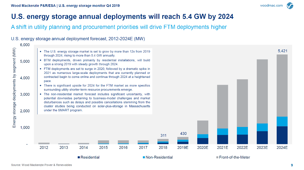The height and width of the screenshot is (170, 304).
Task: Click the source note 'Wood Mackenzie Power & Renewables'
Action: (47, 165)
